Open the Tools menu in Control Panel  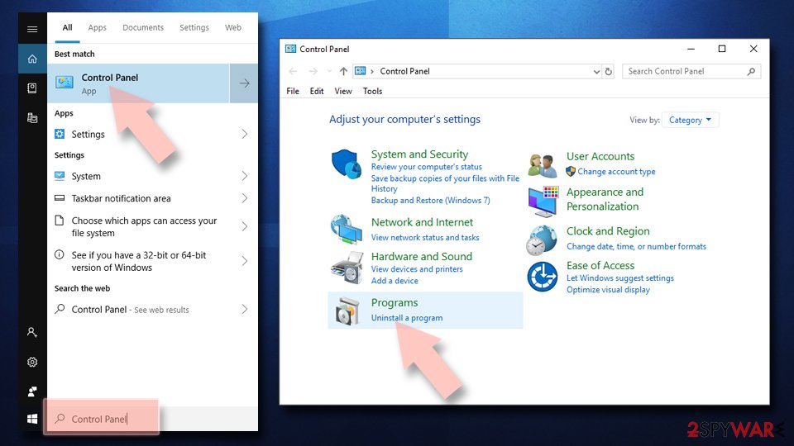point(372,91)
